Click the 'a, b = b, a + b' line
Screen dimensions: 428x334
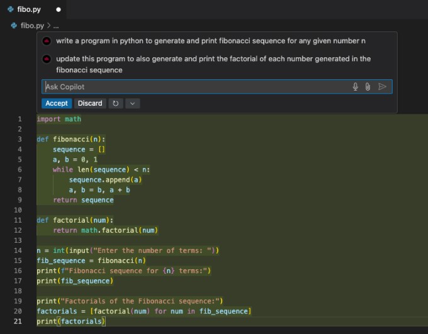coord(99,190)
